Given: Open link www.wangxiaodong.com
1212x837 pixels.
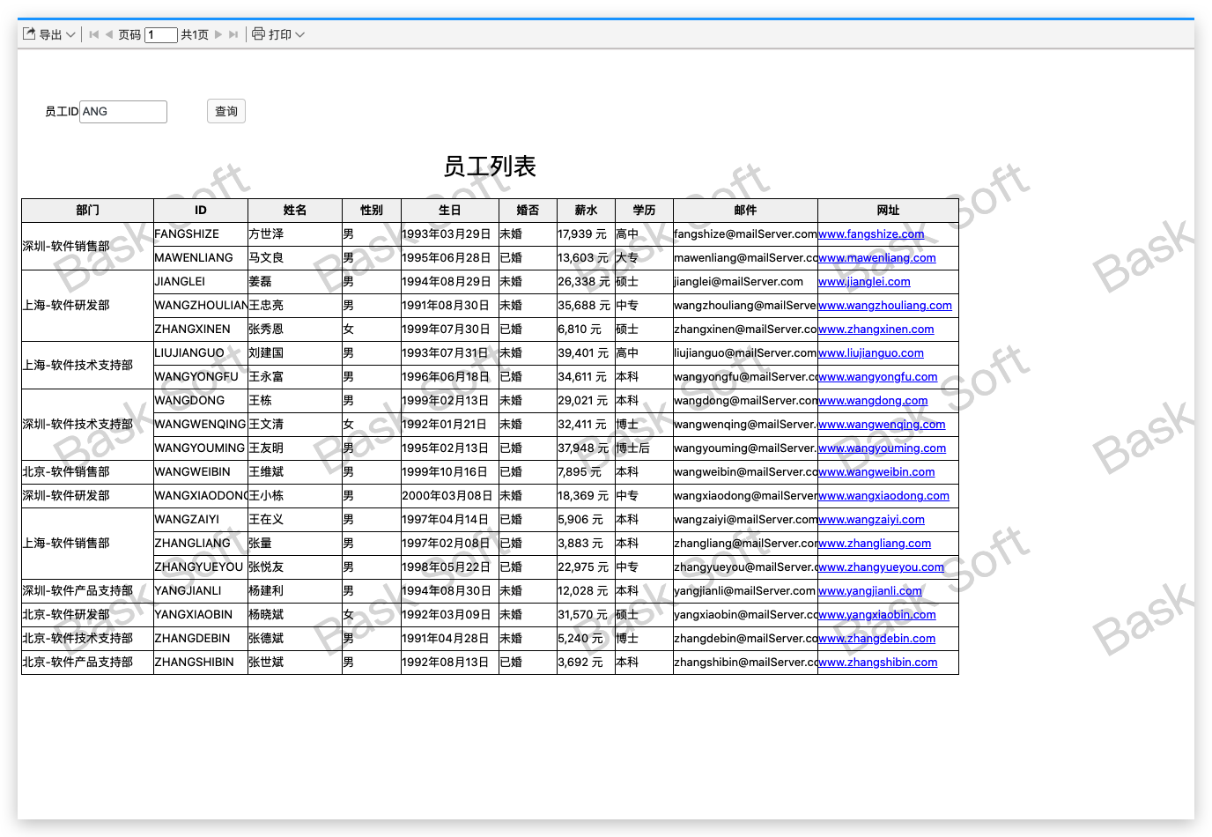Looking at the screenshot, I should coord(884,496).
